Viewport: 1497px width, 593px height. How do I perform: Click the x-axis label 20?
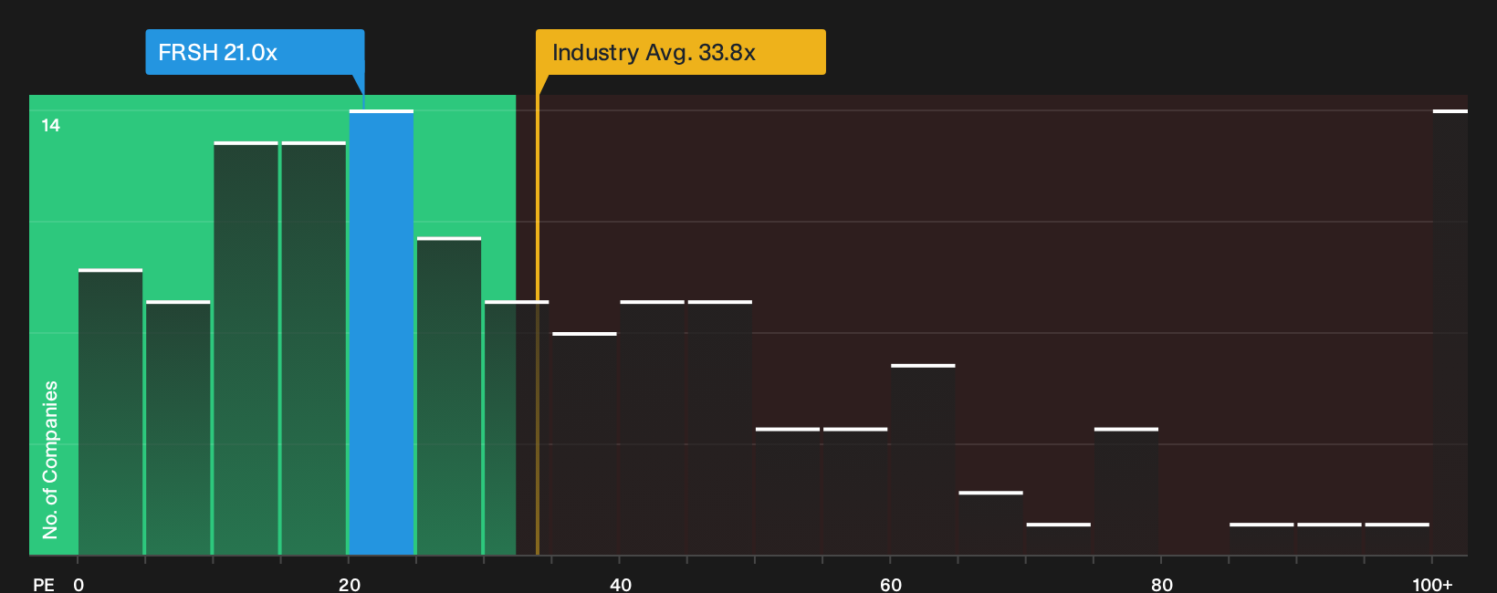(349, 584)
